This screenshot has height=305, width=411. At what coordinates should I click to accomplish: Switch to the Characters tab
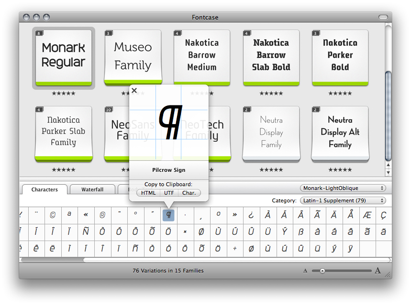[44, 189]
